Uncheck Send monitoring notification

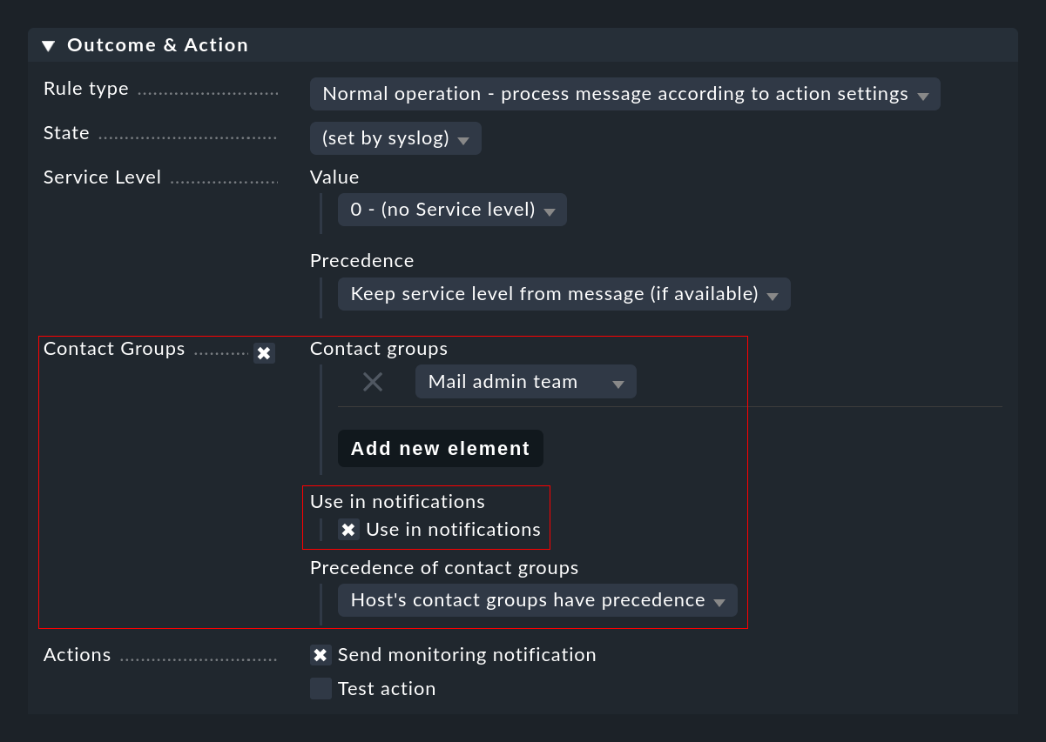(x=321, y=654)
